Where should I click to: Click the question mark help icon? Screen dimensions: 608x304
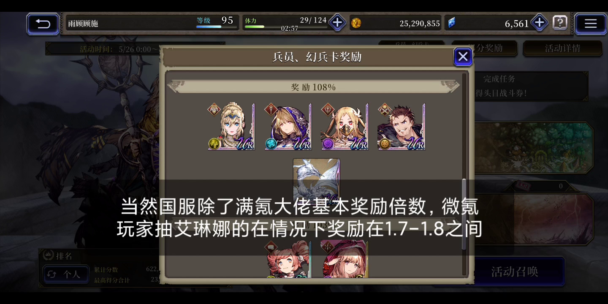pyautogui.click(x=560, y=22)
